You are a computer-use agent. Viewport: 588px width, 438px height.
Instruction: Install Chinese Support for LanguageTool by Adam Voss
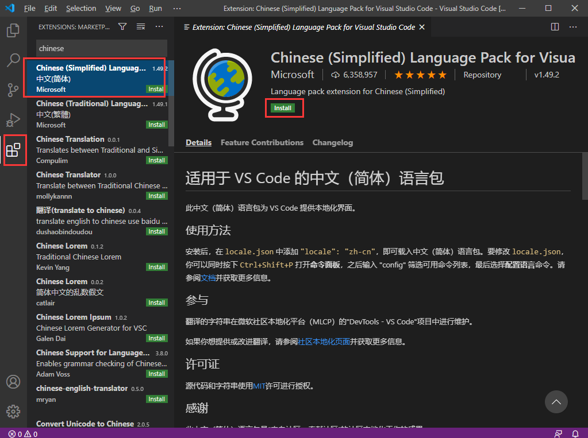[157, 374]
